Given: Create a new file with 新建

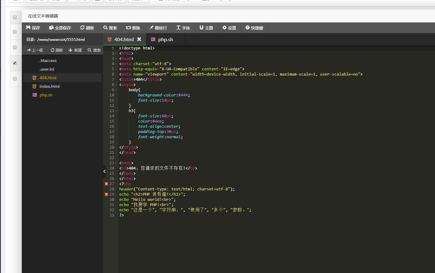Looking at the screenshot, I should pyautogui.click(x=75, y=50).
